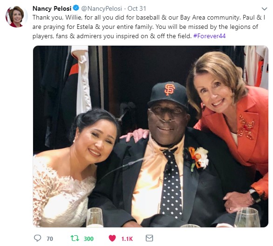This screenshot has width=273, height=246.
Task: Visit the @NancyPelosi handle link
Action: (102, 8)
